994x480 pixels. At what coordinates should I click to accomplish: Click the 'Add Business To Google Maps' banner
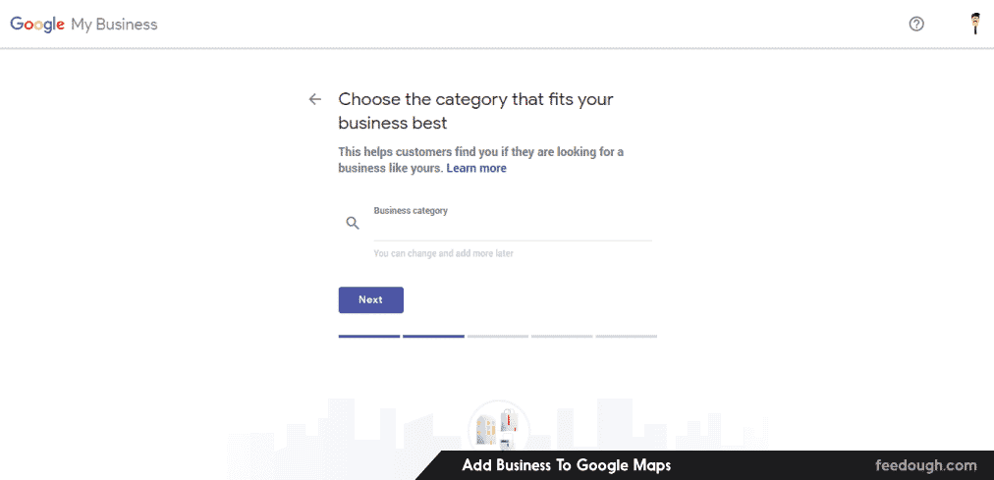(567, 465)
